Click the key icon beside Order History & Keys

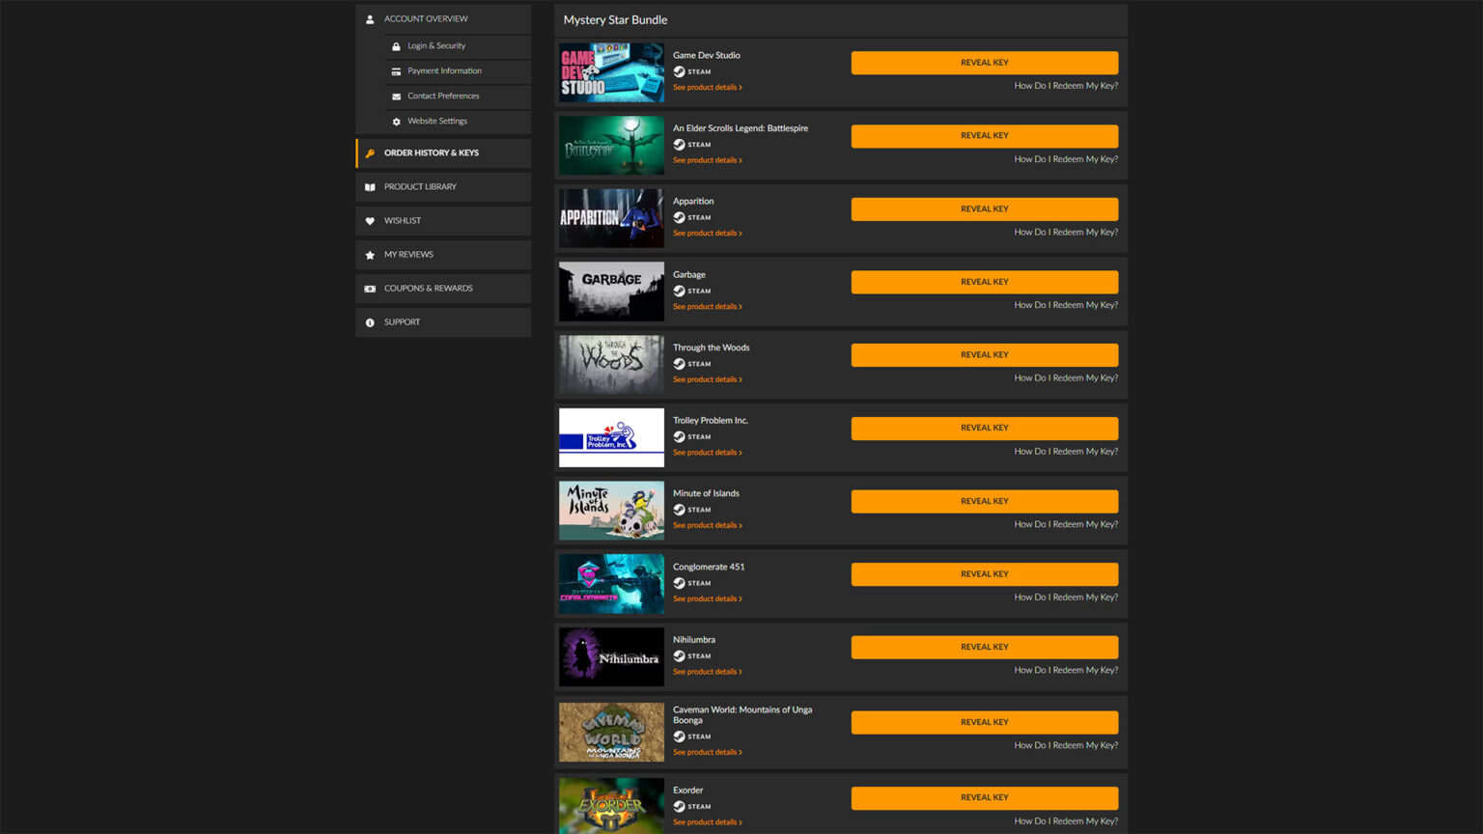pos(370,153)
